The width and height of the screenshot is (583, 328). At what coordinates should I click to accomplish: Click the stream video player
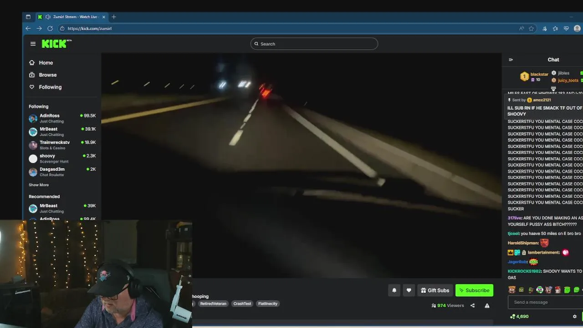pyautogui.click(x=301, y=165)
